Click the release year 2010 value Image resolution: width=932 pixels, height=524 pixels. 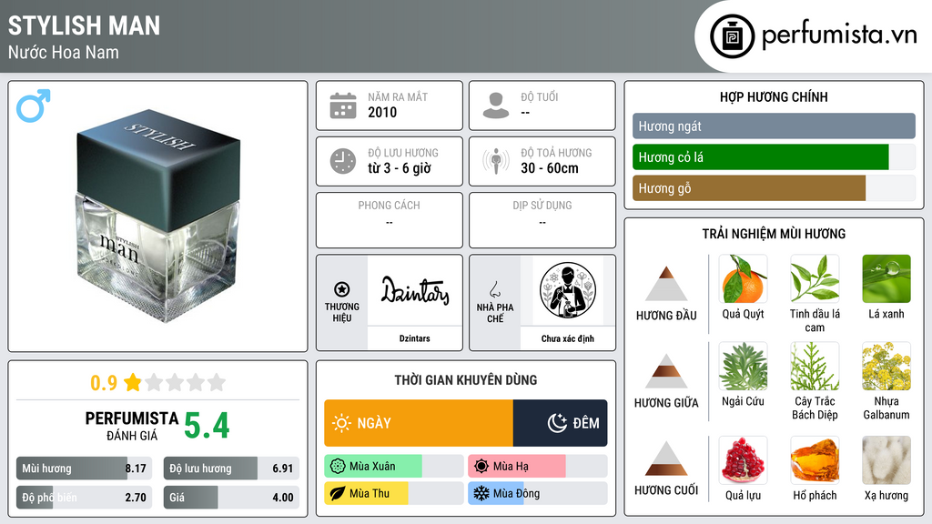click(x=382, y=112)
